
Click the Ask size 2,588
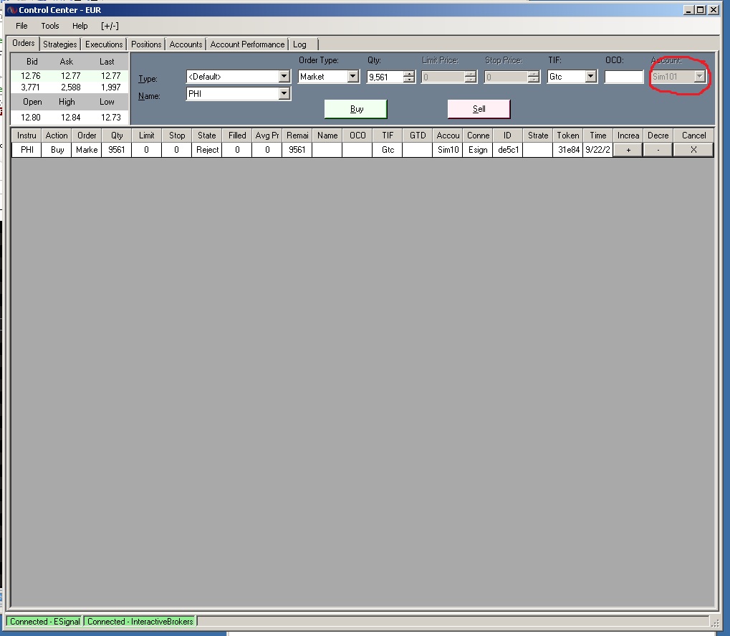point(71,87)
